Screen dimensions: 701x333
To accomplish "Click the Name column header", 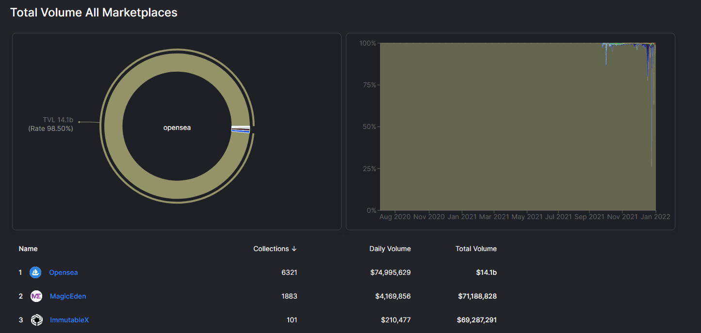I will point(28,249).
